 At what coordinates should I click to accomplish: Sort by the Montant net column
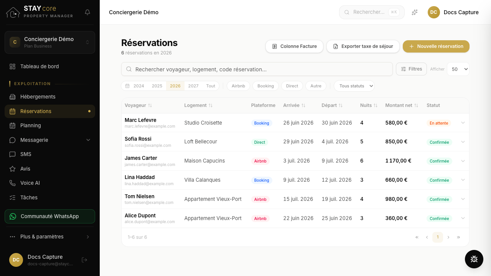coord(402,105)
